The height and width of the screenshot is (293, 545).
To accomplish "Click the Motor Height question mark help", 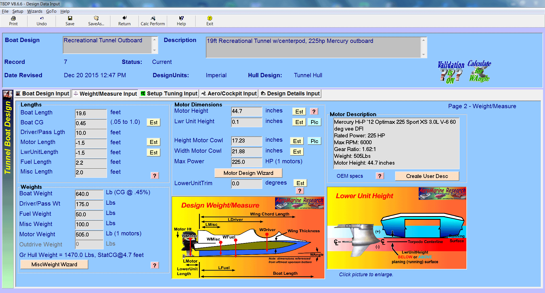I will [x=314, y=112].
